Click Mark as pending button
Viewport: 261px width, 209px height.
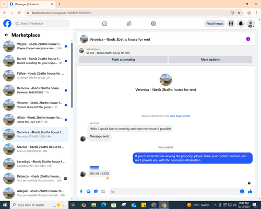click(x=123, y=60)
